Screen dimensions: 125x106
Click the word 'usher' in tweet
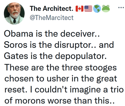pyautogui.click(x=58, y=78)
